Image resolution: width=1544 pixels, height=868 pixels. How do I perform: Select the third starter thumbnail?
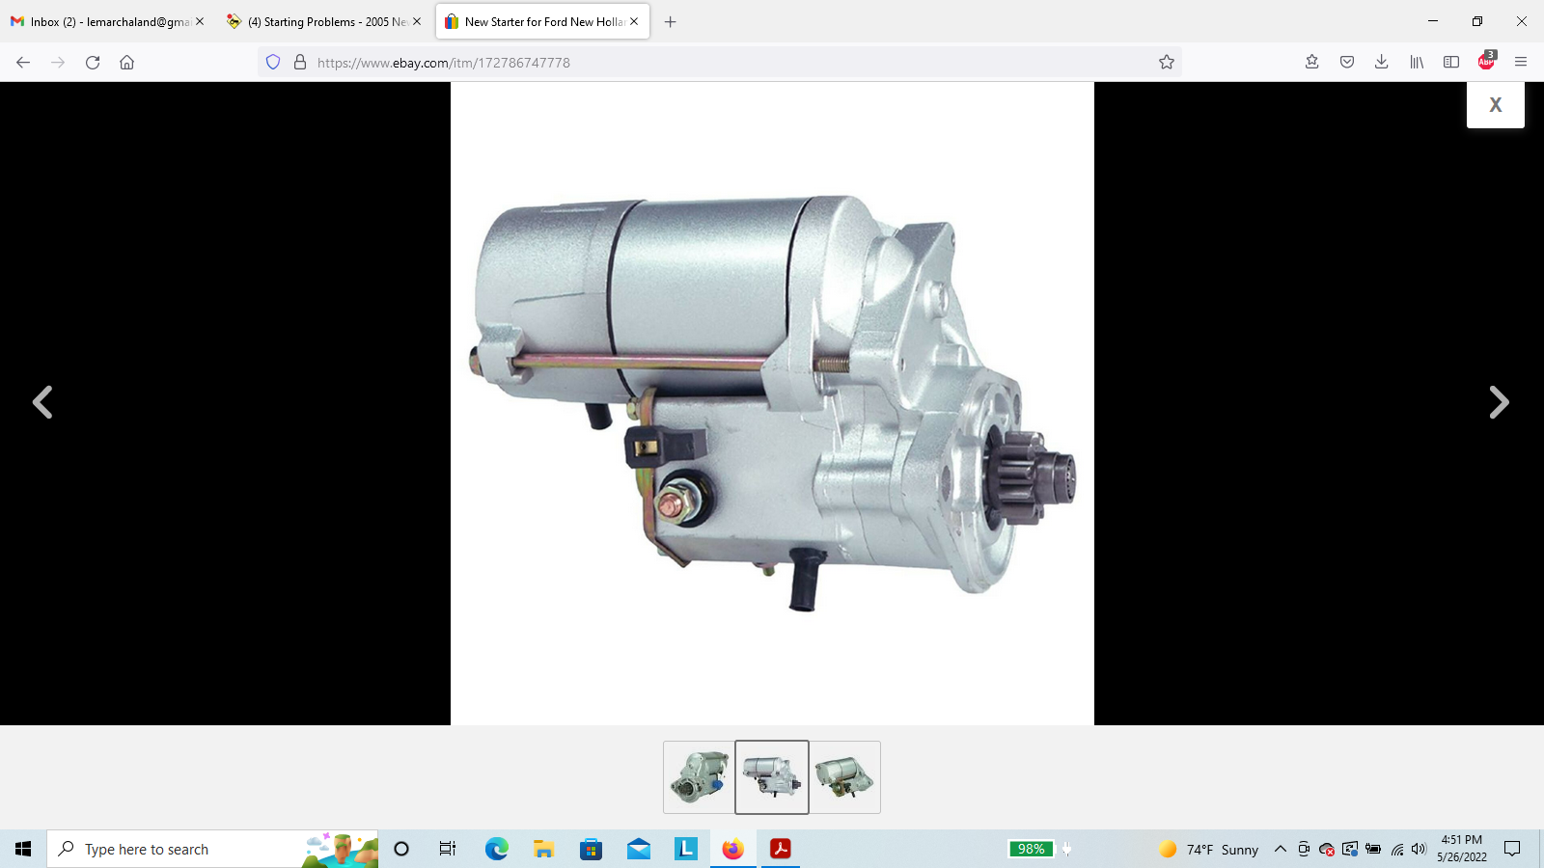point(844,777)
